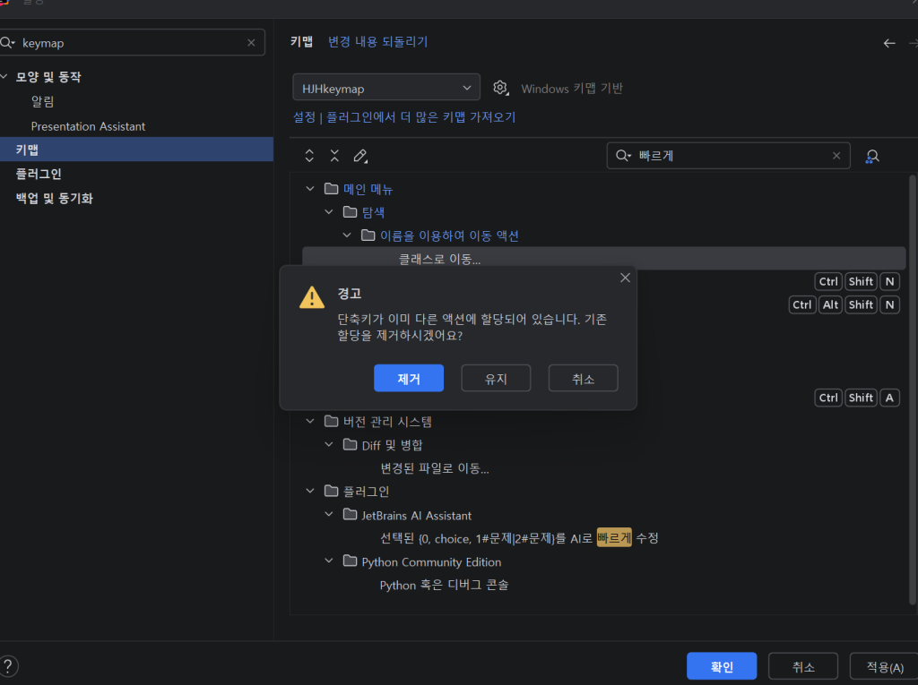Click the 변경 내용 되돌리기 link

point(377,42)
